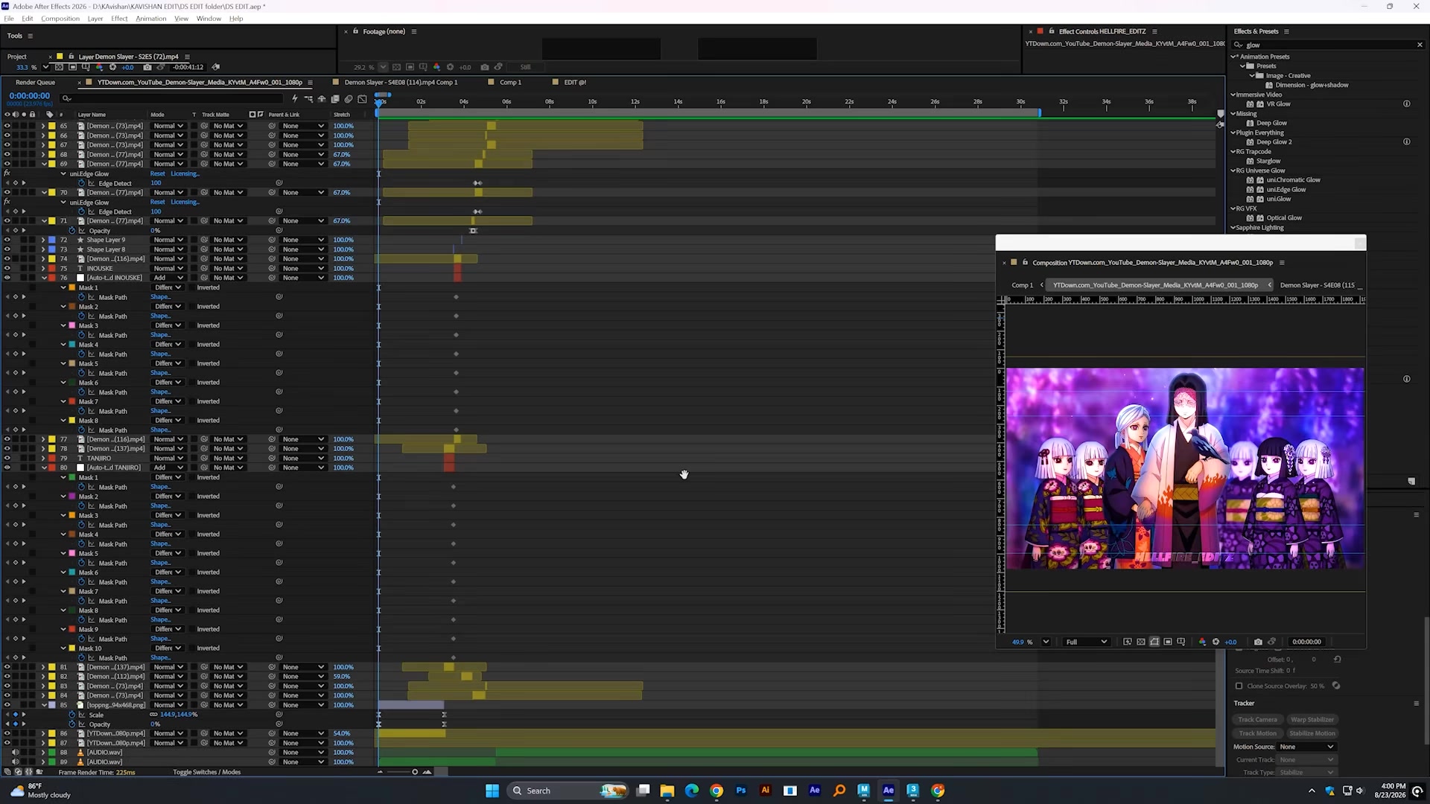Enable motion blur icon in timeline header
Image resolution: width=1430 pixels, height=804 pixels.
click(x=349, y=98)
